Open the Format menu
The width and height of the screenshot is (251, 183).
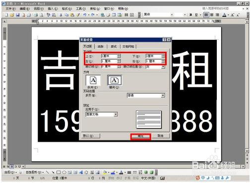67,8
